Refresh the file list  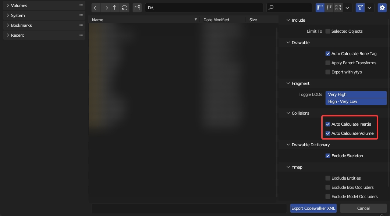click(125, 8)
